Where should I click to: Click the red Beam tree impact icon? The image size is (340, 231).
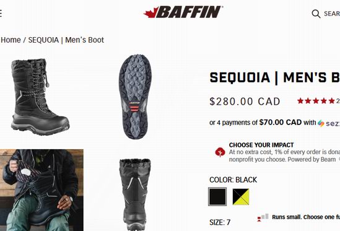tap(220, 152)
